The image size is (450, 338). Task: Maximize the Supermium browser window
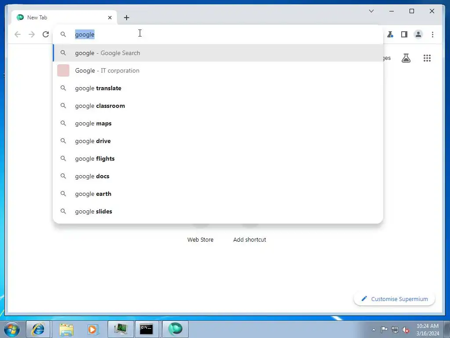(411, 11)
